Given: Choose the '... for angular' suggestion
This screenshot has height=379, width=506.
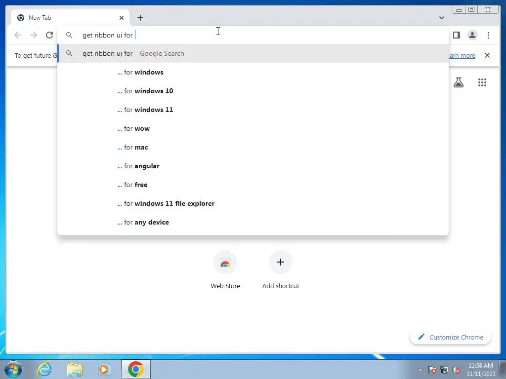Looking at the screenshot, I should [253, 166].
